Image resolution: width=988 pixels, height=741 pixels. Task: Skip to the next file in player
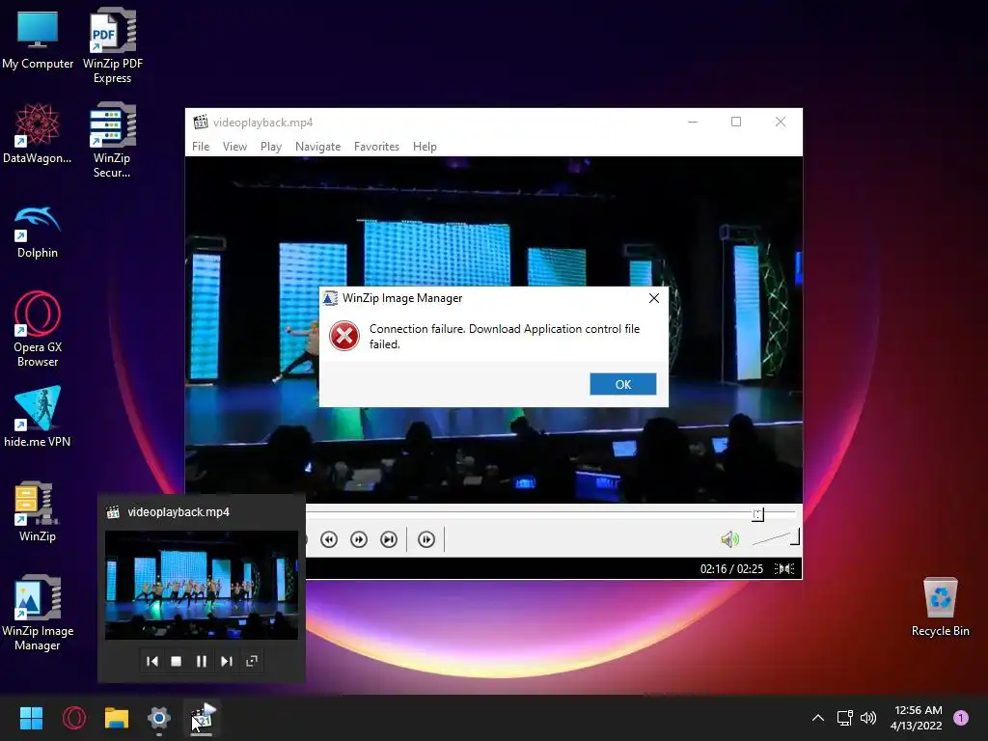[x=389, y=539]
